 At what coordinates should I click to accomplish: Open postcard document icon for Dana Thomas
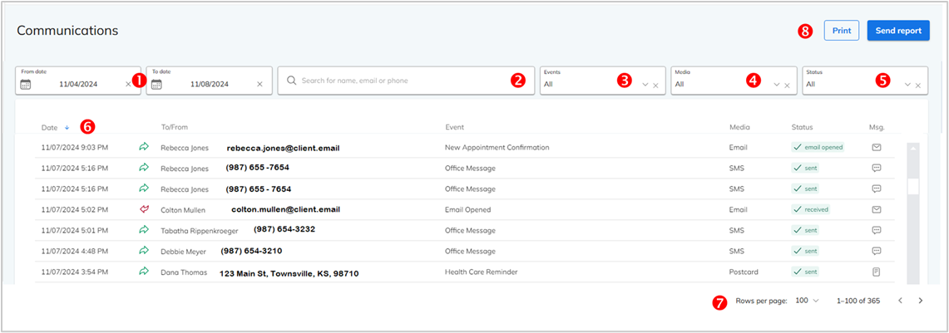click(x=877, y=272)
